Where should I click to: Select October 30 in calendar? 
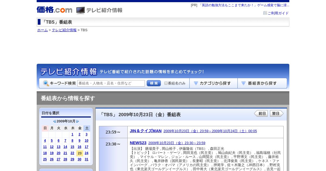coord(79,159)
